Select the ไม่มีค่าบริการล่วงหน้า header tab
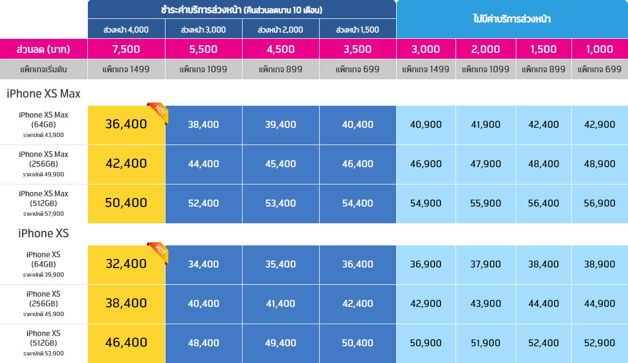Image resolution: width=628 pixels, height=363 pixels. (x=512, y=19)
